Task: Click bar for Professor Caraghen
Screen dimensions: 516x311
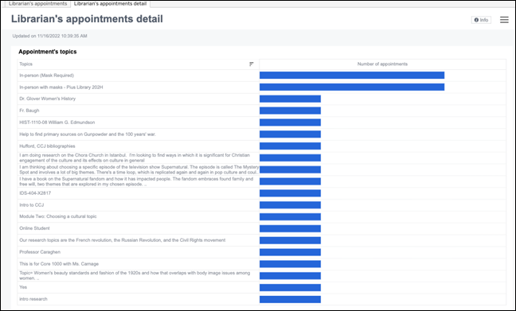Action: [290, 252]
